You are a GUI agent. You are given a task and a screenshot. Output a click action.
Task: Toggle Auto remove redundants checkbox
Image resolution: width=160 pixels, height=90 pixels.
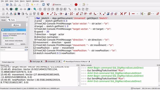(x=4, y=41)
